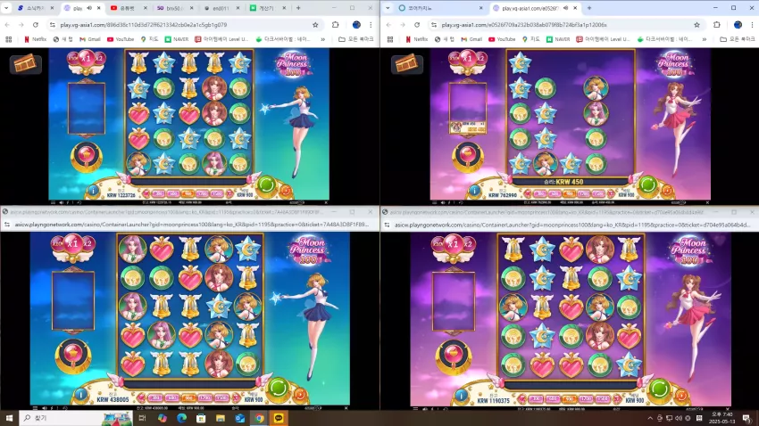
Task: Show more bookmarks chevron in left window
Action: [323, 39]
